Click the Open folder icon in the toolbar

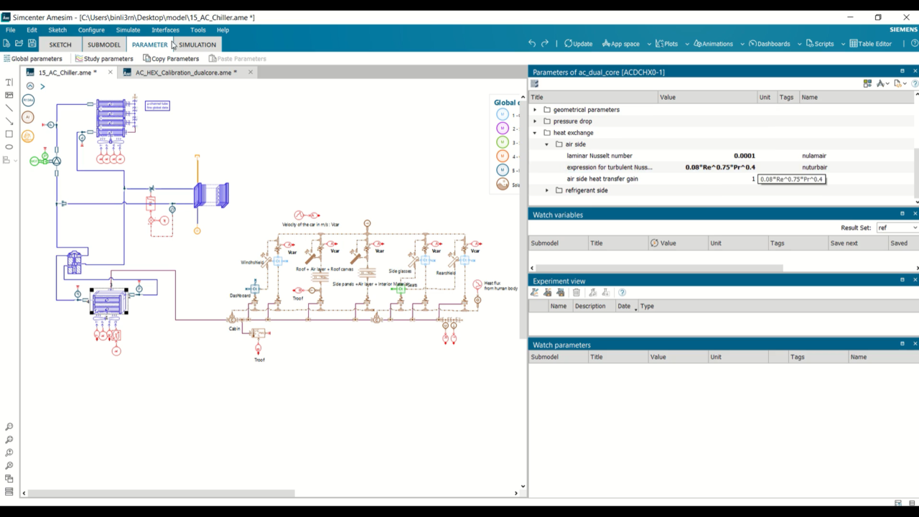[x=19, y=44]
